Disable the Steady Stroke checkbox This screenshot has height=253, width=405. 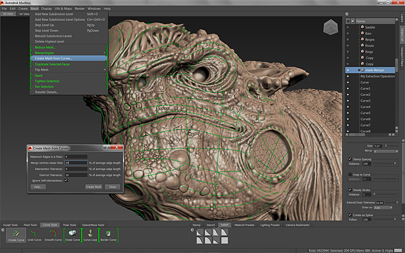click(350, 190)
